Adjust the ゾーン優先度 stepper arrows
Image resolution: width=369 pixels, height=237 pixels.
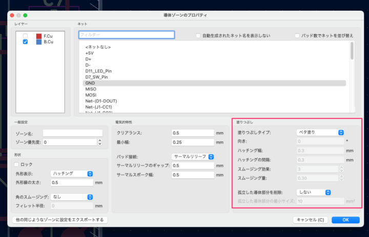(x=99, y=142)
